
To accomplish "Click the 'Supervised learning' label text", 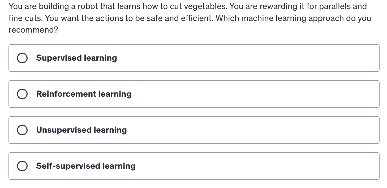I will [76, 58].
